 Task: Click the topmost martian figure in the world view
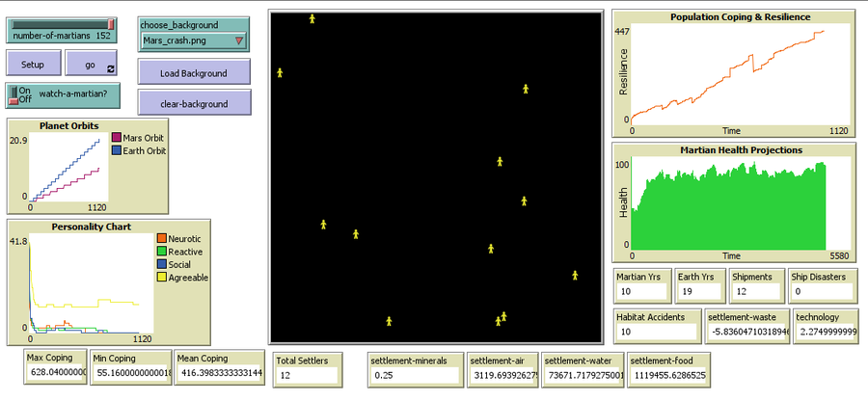(312, 19)
